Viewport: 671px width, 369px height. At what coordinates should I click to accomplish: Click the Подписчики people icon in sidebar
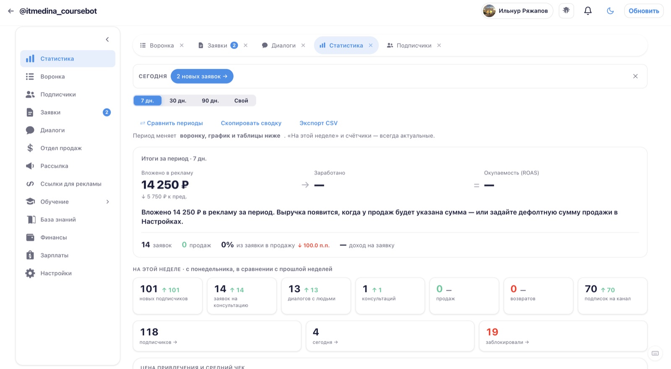point(30,95)
